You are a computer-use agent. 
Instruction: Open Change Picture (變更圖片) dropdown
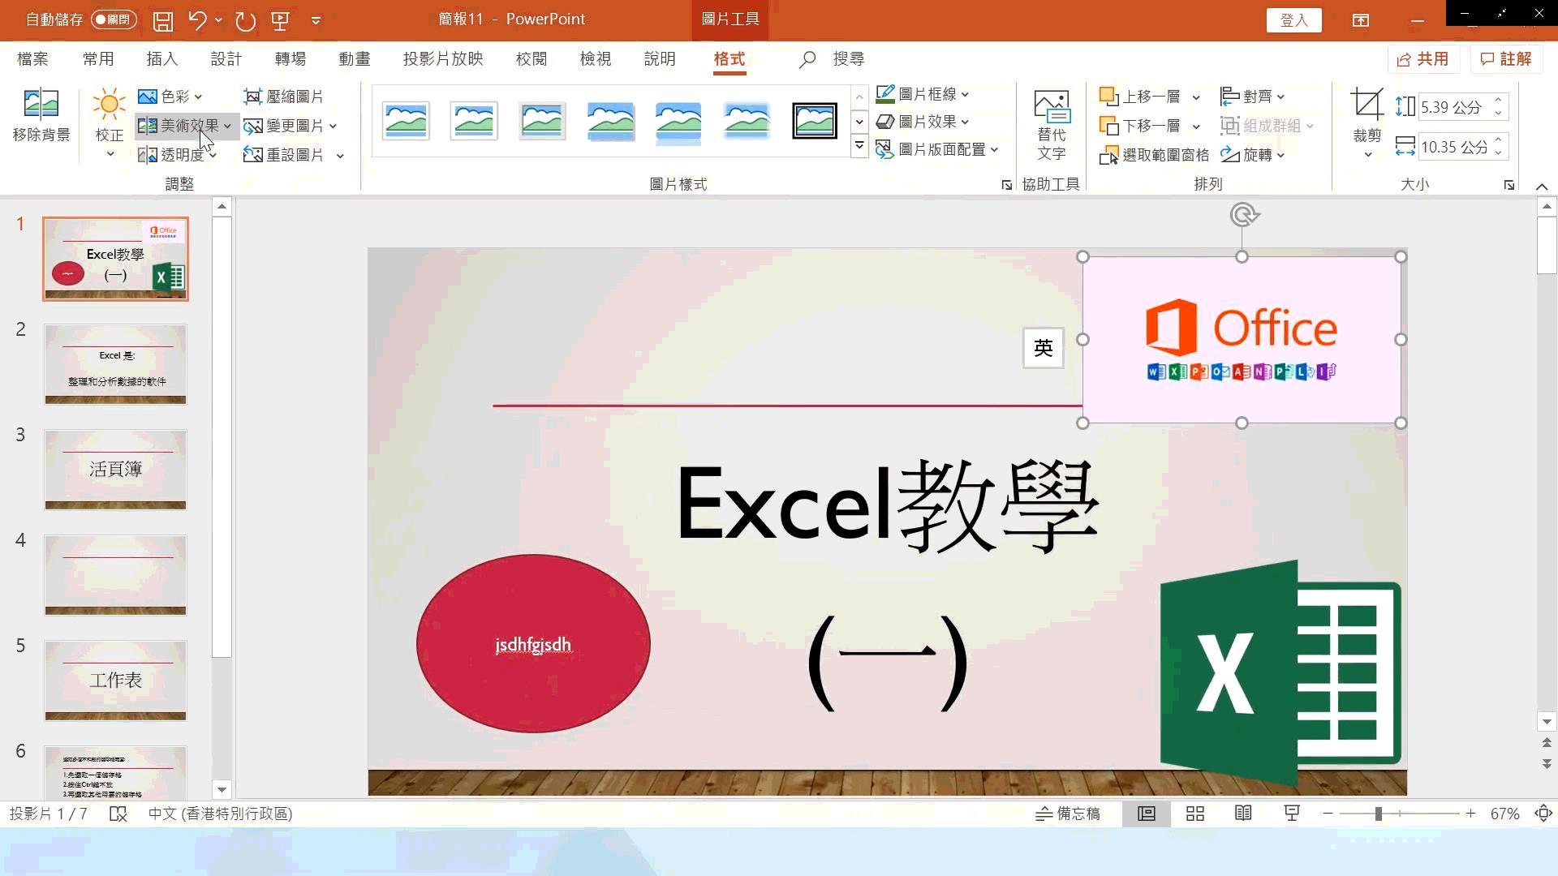tap(291, 126)
